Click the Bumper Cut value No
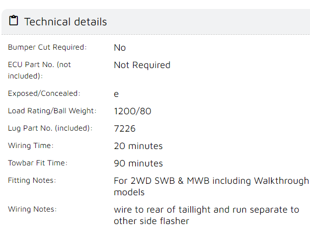The image size is (310, 232). click(x=120, y=48)
